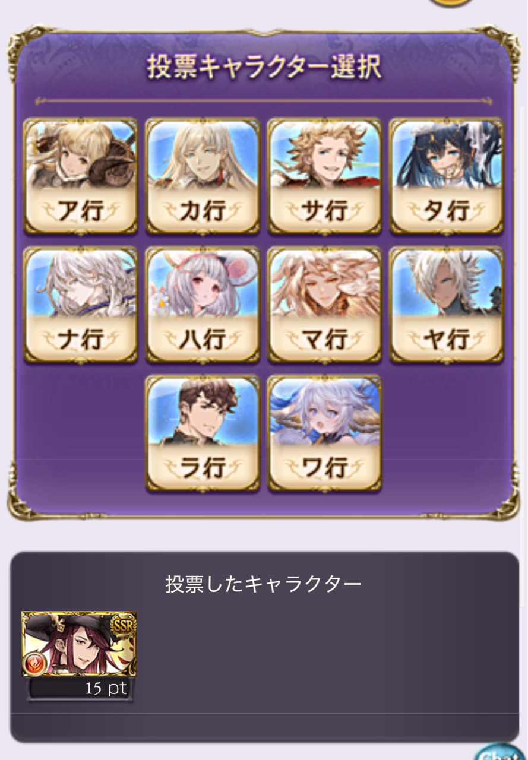The width and height of the screenshot is (528, 760).
Task: Open the Chat bubble button
Action: pos(500,752)
